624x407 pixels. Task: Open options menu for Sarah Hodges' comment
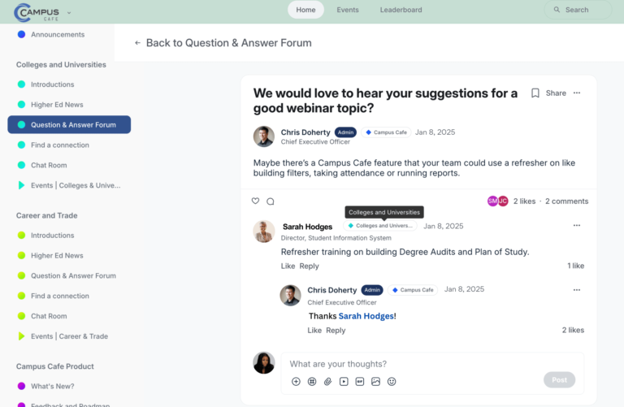pos(577,226)
